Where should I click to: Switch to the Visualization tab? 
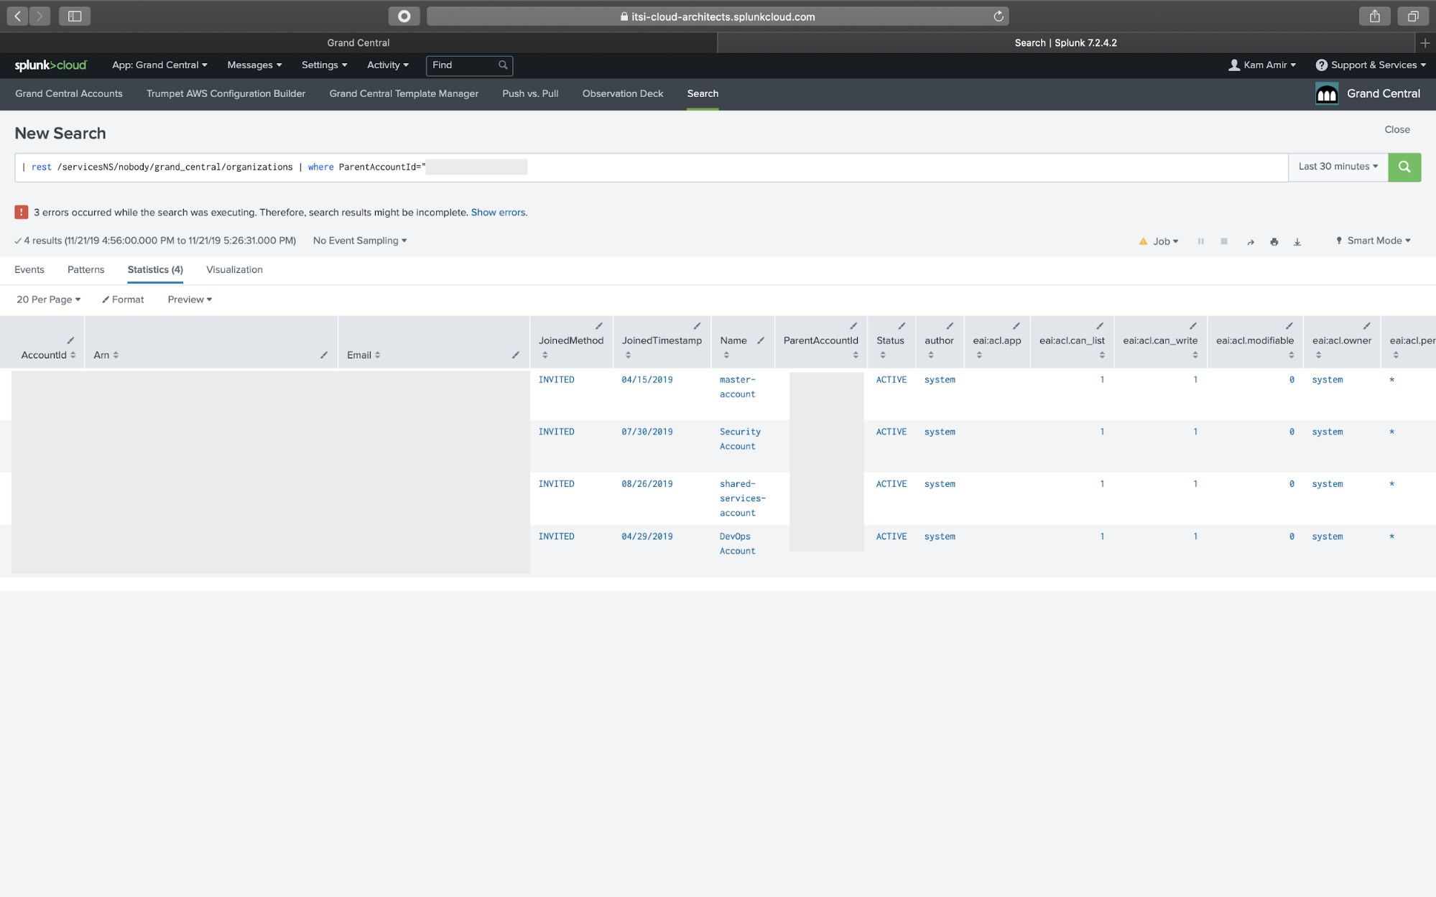pyautogui.click(x=234, y=269)
